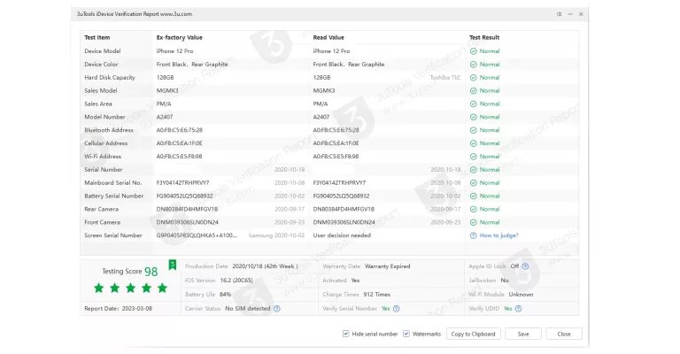Click the Report Date 2023-03-08 text
680x354 pixels.
point(119,309)
